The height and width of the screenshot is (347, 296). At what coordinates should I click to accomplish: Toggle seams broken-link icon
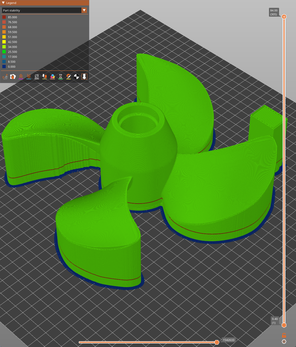[x=37, y=77]
